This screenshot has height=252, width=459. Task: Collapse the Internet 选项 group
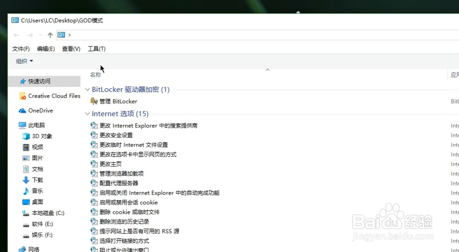click(x=87, y=113)
